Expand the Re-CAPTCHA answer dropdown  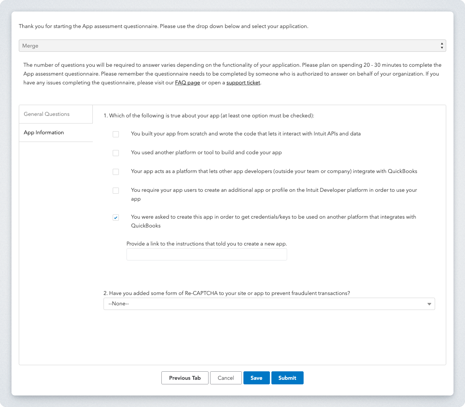[x=268, y=304]
